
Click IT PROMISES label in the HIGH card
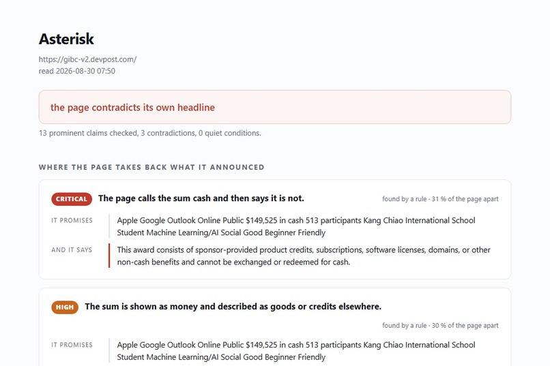pos(72,345)
